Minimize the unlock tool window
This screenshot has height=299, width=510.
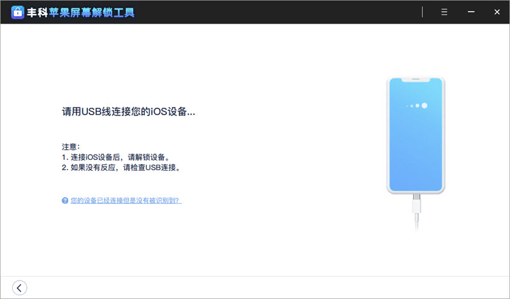click(470, 13)
